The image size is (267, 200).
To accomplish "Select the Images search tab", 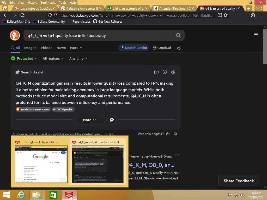I will pyautogui.click(x=30, y=48).
